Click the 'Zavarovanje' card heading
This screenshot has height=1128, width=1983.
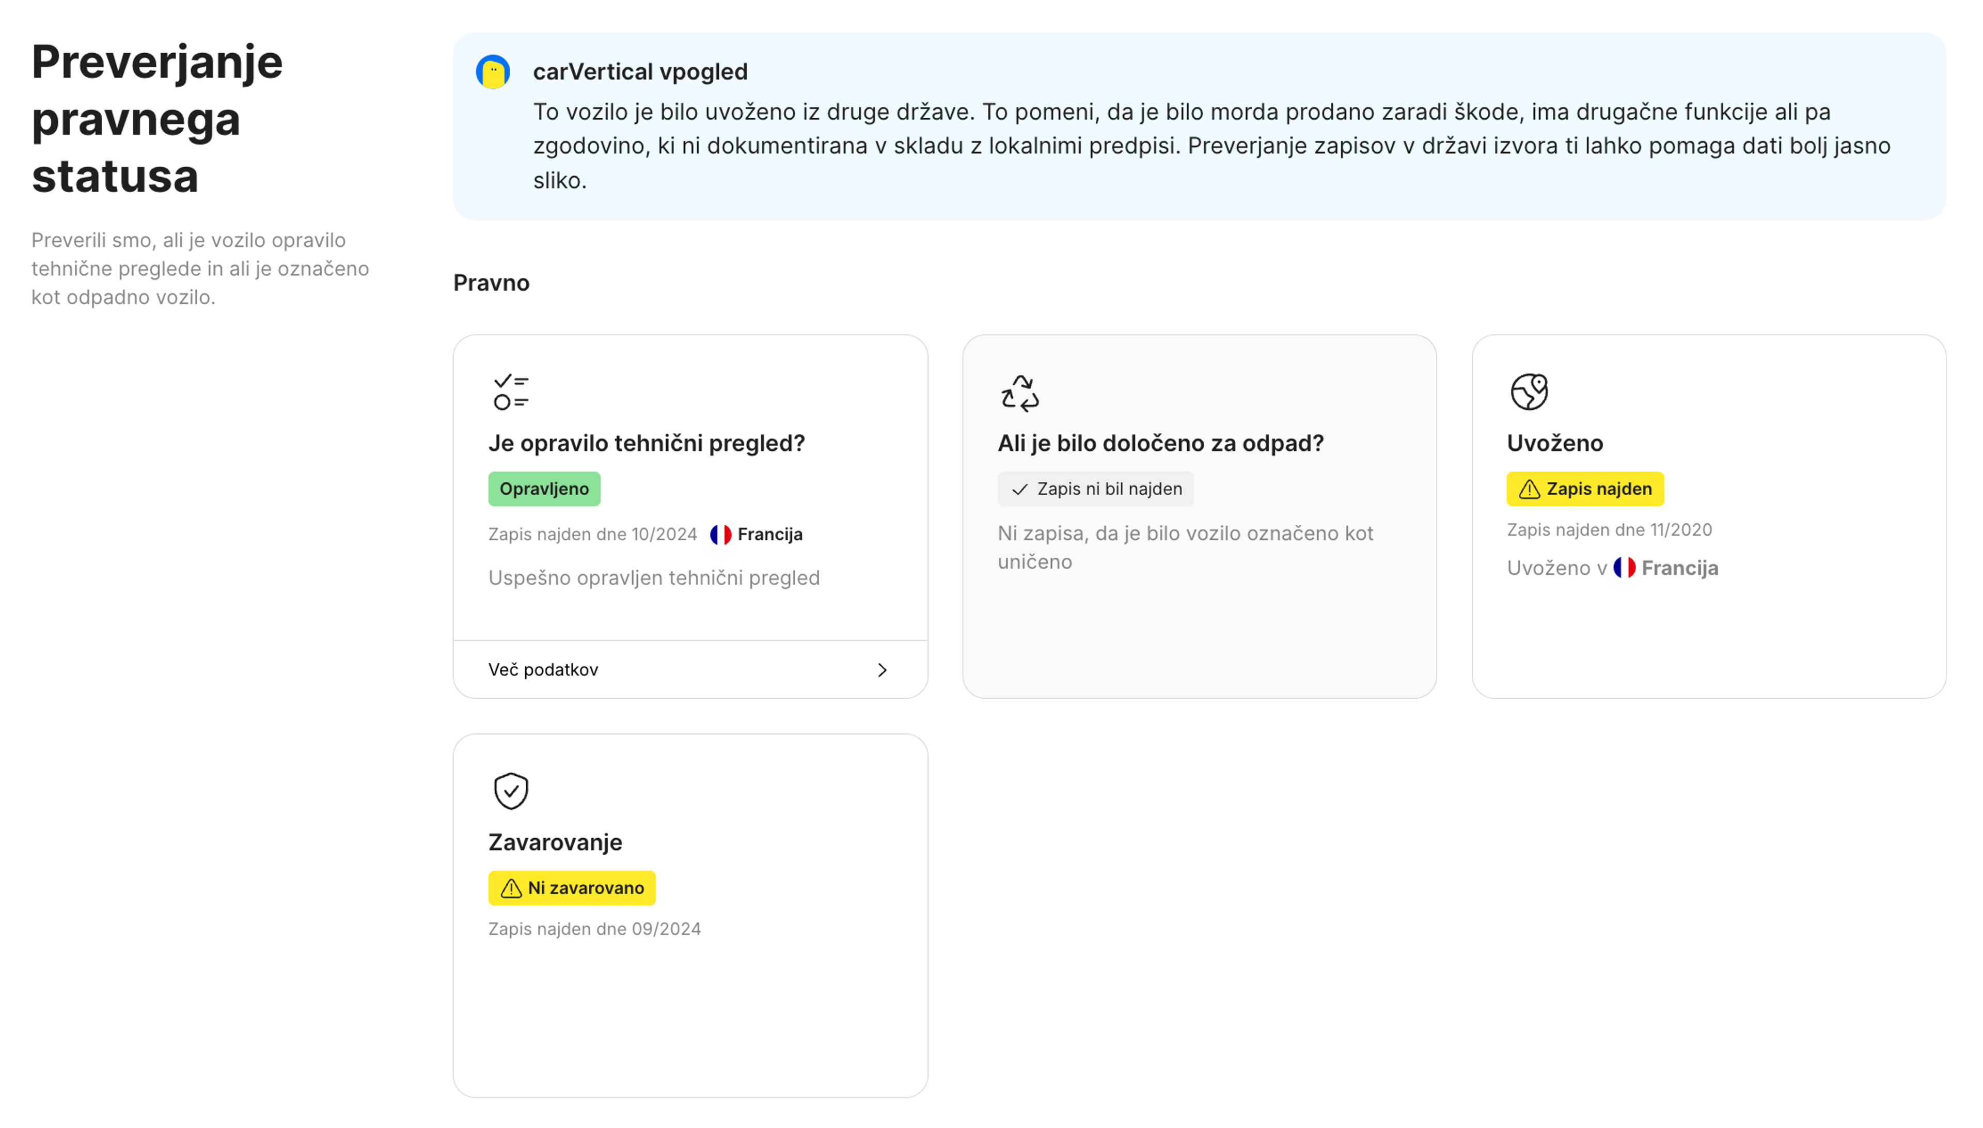(555, 842)
